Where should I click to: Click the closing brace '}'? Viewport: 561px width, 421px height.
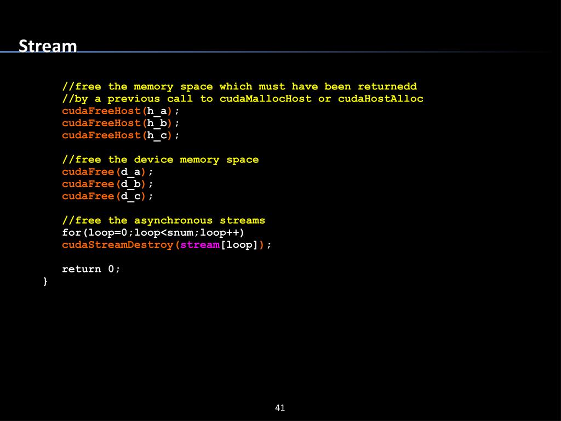pos(45,281)
